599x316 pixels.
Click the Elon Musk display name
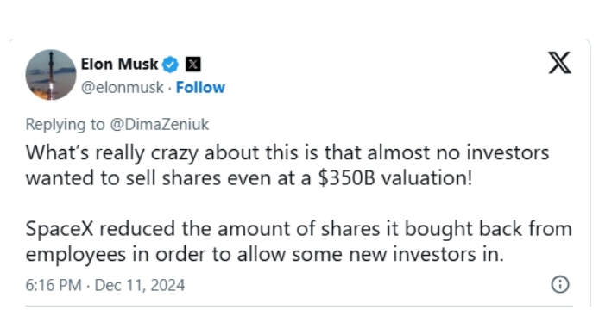point(119,64)
